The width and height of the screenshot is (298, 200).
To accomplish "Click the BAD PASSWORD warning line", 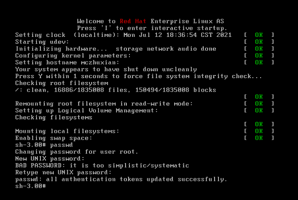I will point(102,165).
